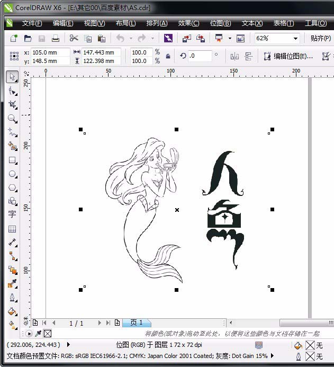
Task: Click the no-color swatch in document palette
Action: [x=48, y=334]
